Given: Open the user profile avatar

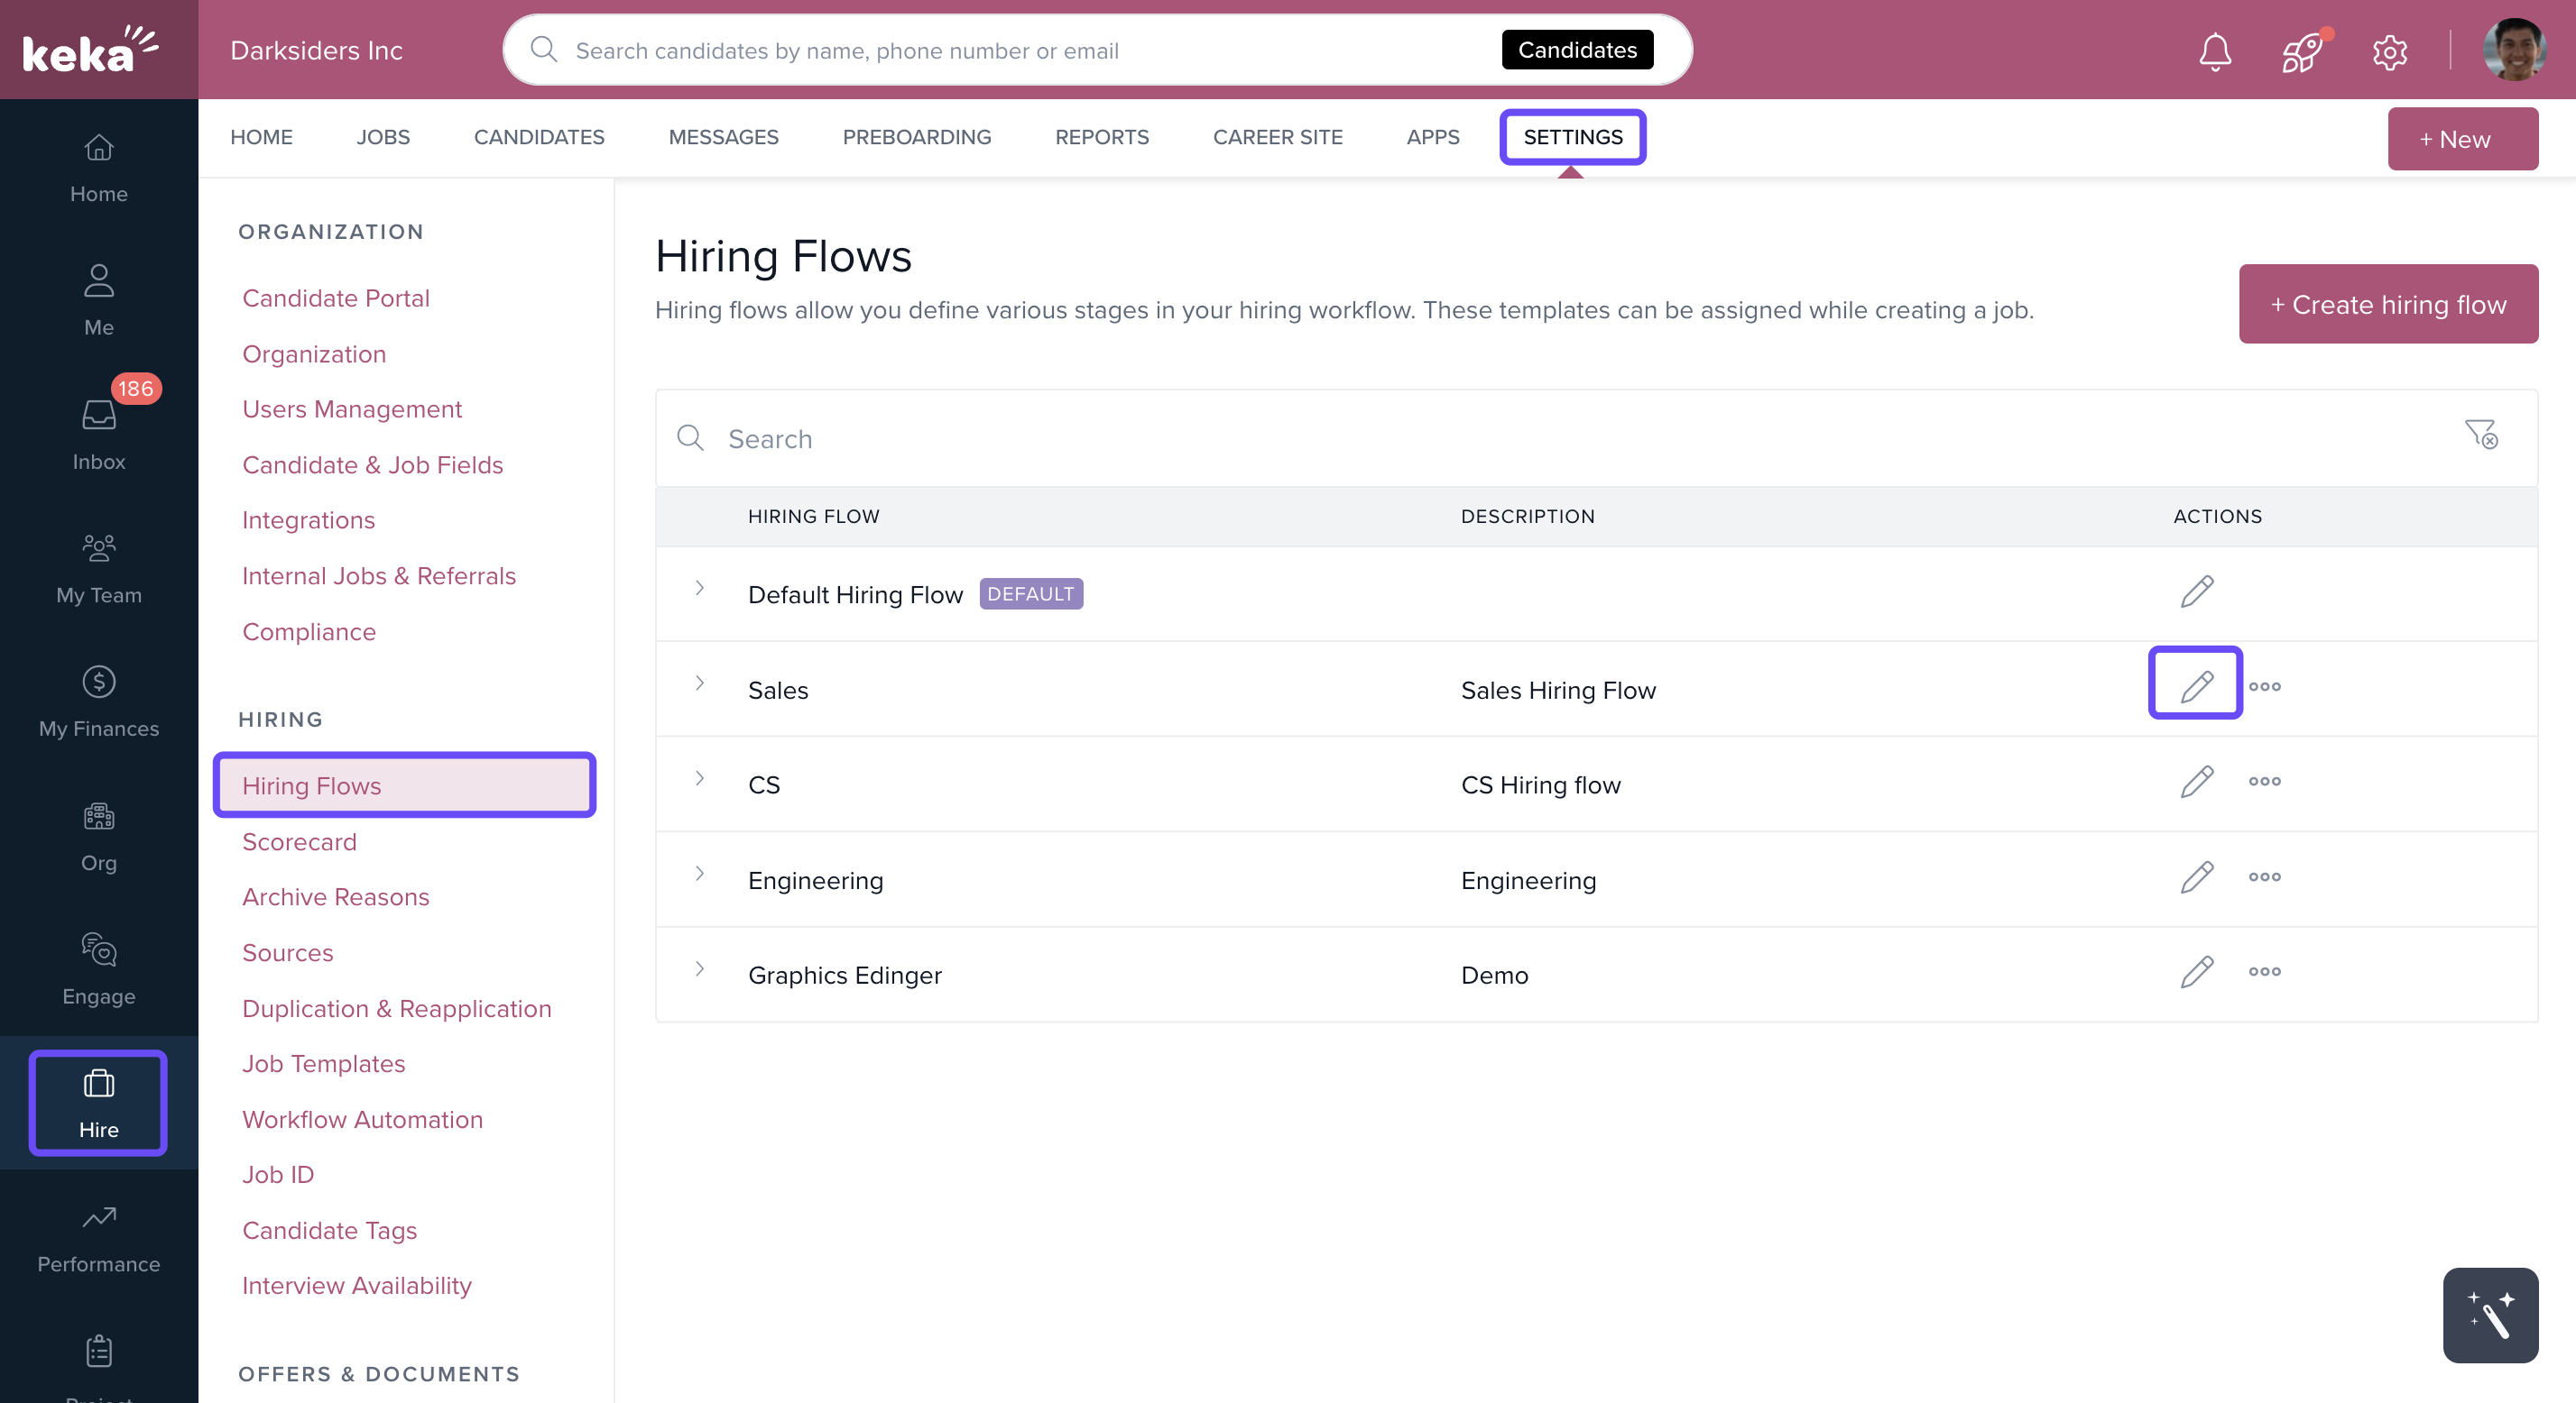Looking at the screenshot, I should 2513,50.
